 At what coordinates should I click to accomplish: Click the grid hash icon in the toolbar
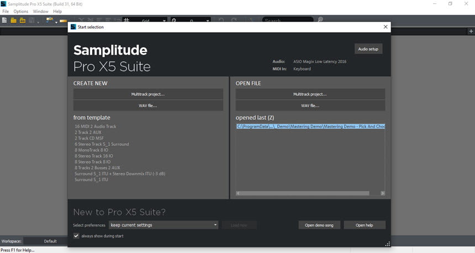point(126,20)
